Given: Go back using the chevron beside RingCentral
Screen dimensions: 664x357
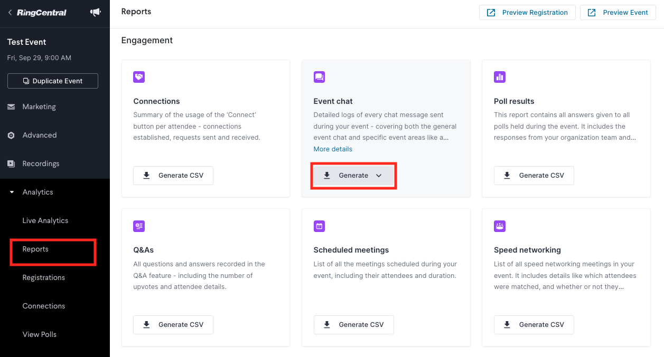Looking at the screenshot, I should tap(10, 12).
